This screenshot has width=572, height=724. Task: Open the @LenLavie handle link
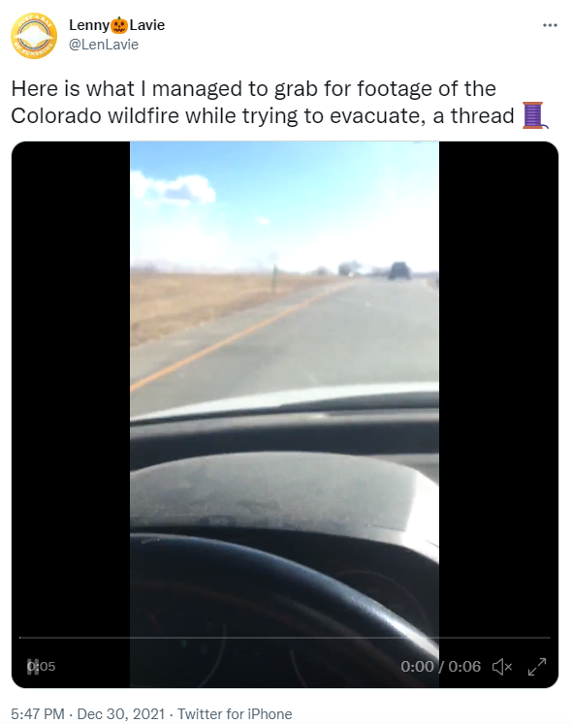coord(104,45)
